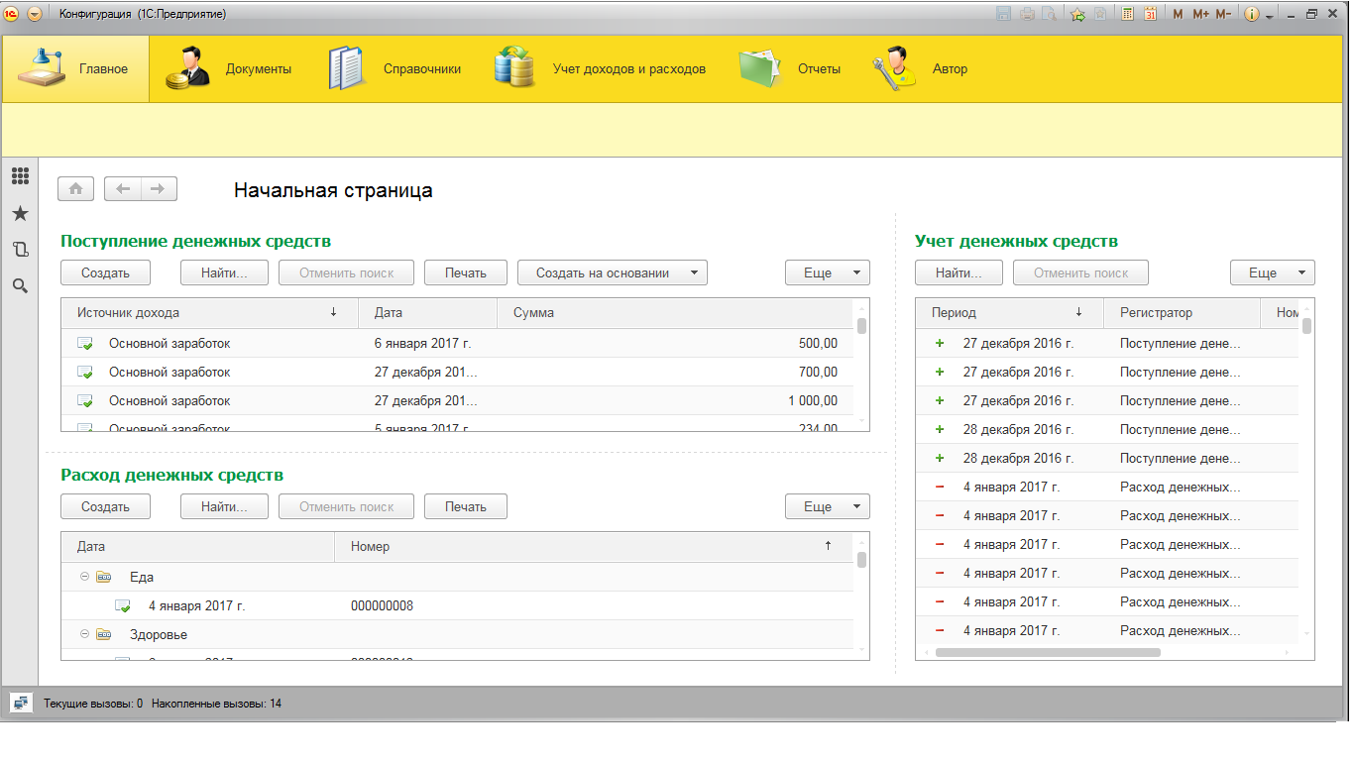The image size is (1354, 761).
Task: Open the 1C application menu logo
Action: (x=12, y=14)
